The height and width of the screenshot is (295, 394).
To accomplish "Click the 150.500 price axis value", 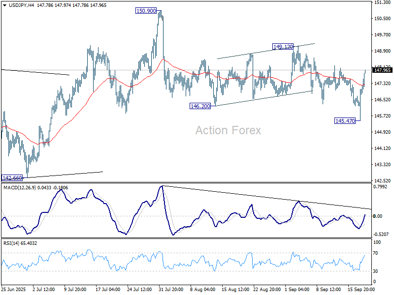I will (x=382, y=19).
